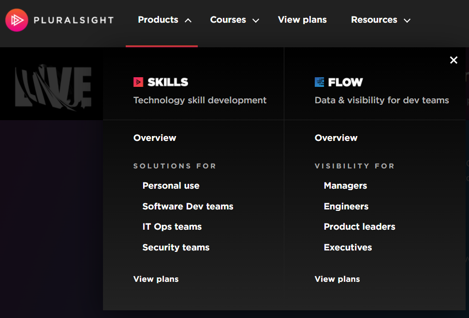469x318 pixels.
Task: Open View plans in top navigation
Action: pyautogui.click(x=302, y=20)
